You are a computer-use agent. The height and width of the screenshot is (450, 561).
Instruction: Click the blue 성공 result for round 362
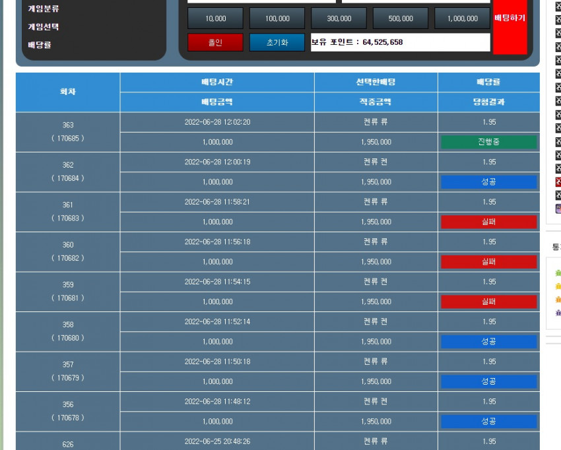tap(488, 182)
